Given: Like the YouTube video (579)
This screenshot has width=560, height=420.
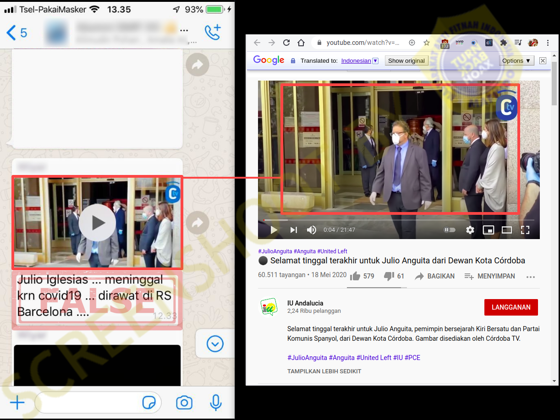Looking at the screenshot, I should (362, 276).
